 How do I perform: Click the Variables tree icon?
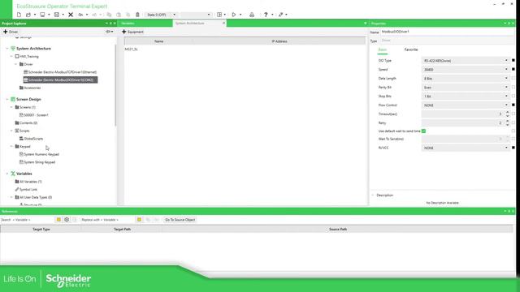[x=13, y=174]
